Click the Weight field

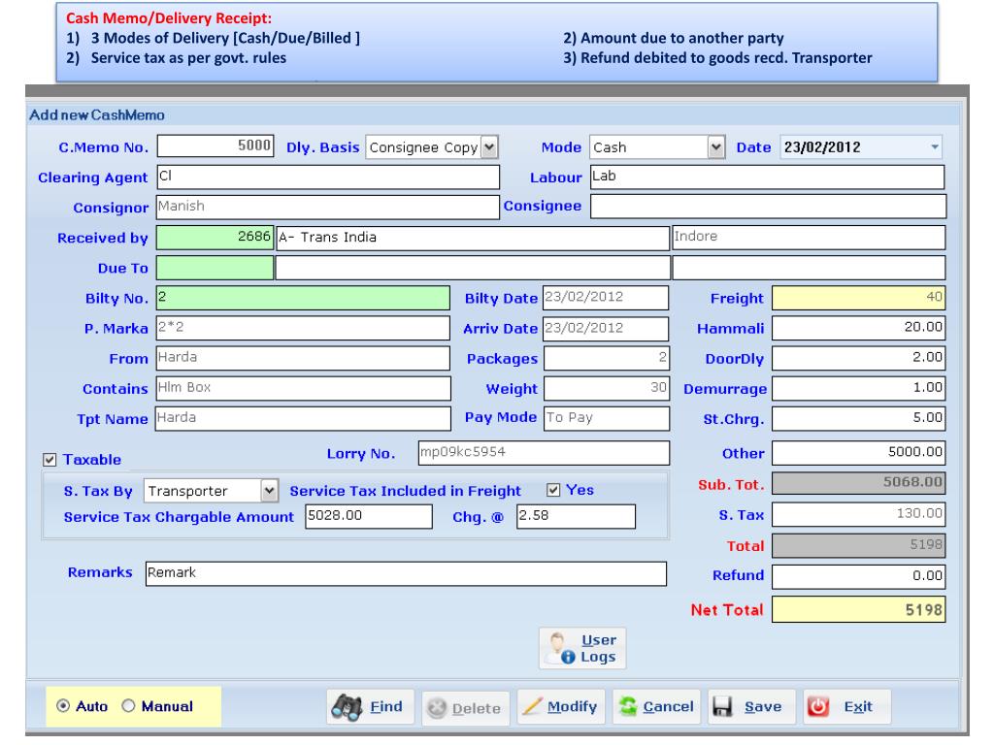pos(606,388)
